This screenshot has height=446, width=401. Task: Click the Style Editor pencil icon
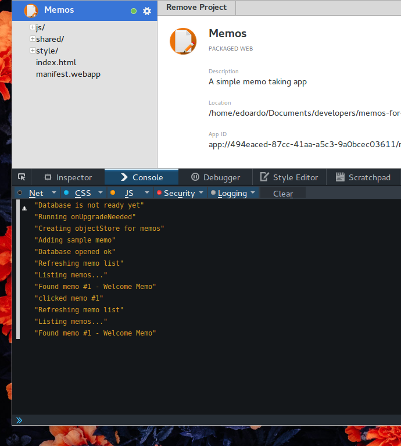coord(264,177)
